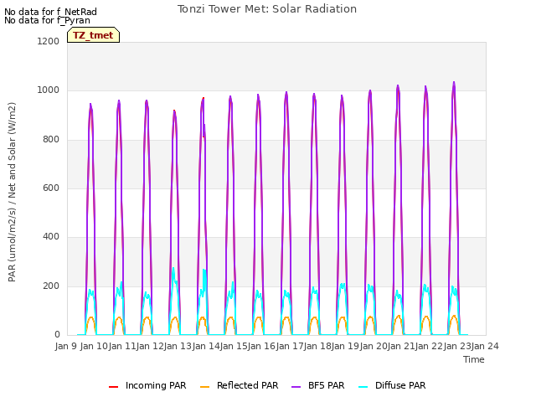Image resolution: width=536 pixels, height=402 pixels.
Task: Click the 400 y-axis tick label
Action: [x=51, y=236]
